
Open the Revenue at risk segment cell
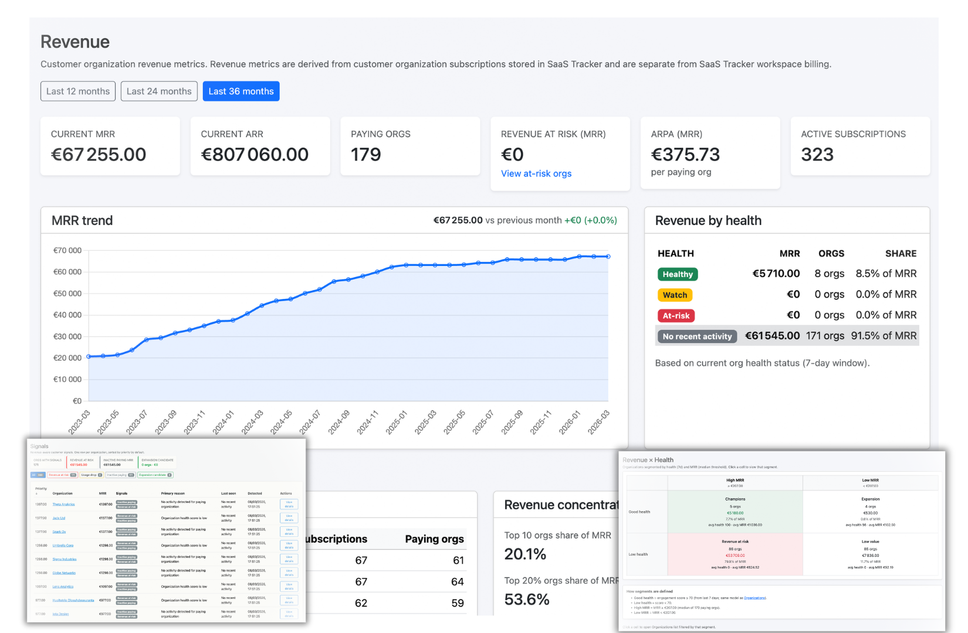(735, 554)
